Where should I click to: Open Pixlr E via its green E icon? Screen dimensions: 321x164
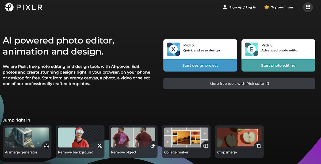(251, 49)
